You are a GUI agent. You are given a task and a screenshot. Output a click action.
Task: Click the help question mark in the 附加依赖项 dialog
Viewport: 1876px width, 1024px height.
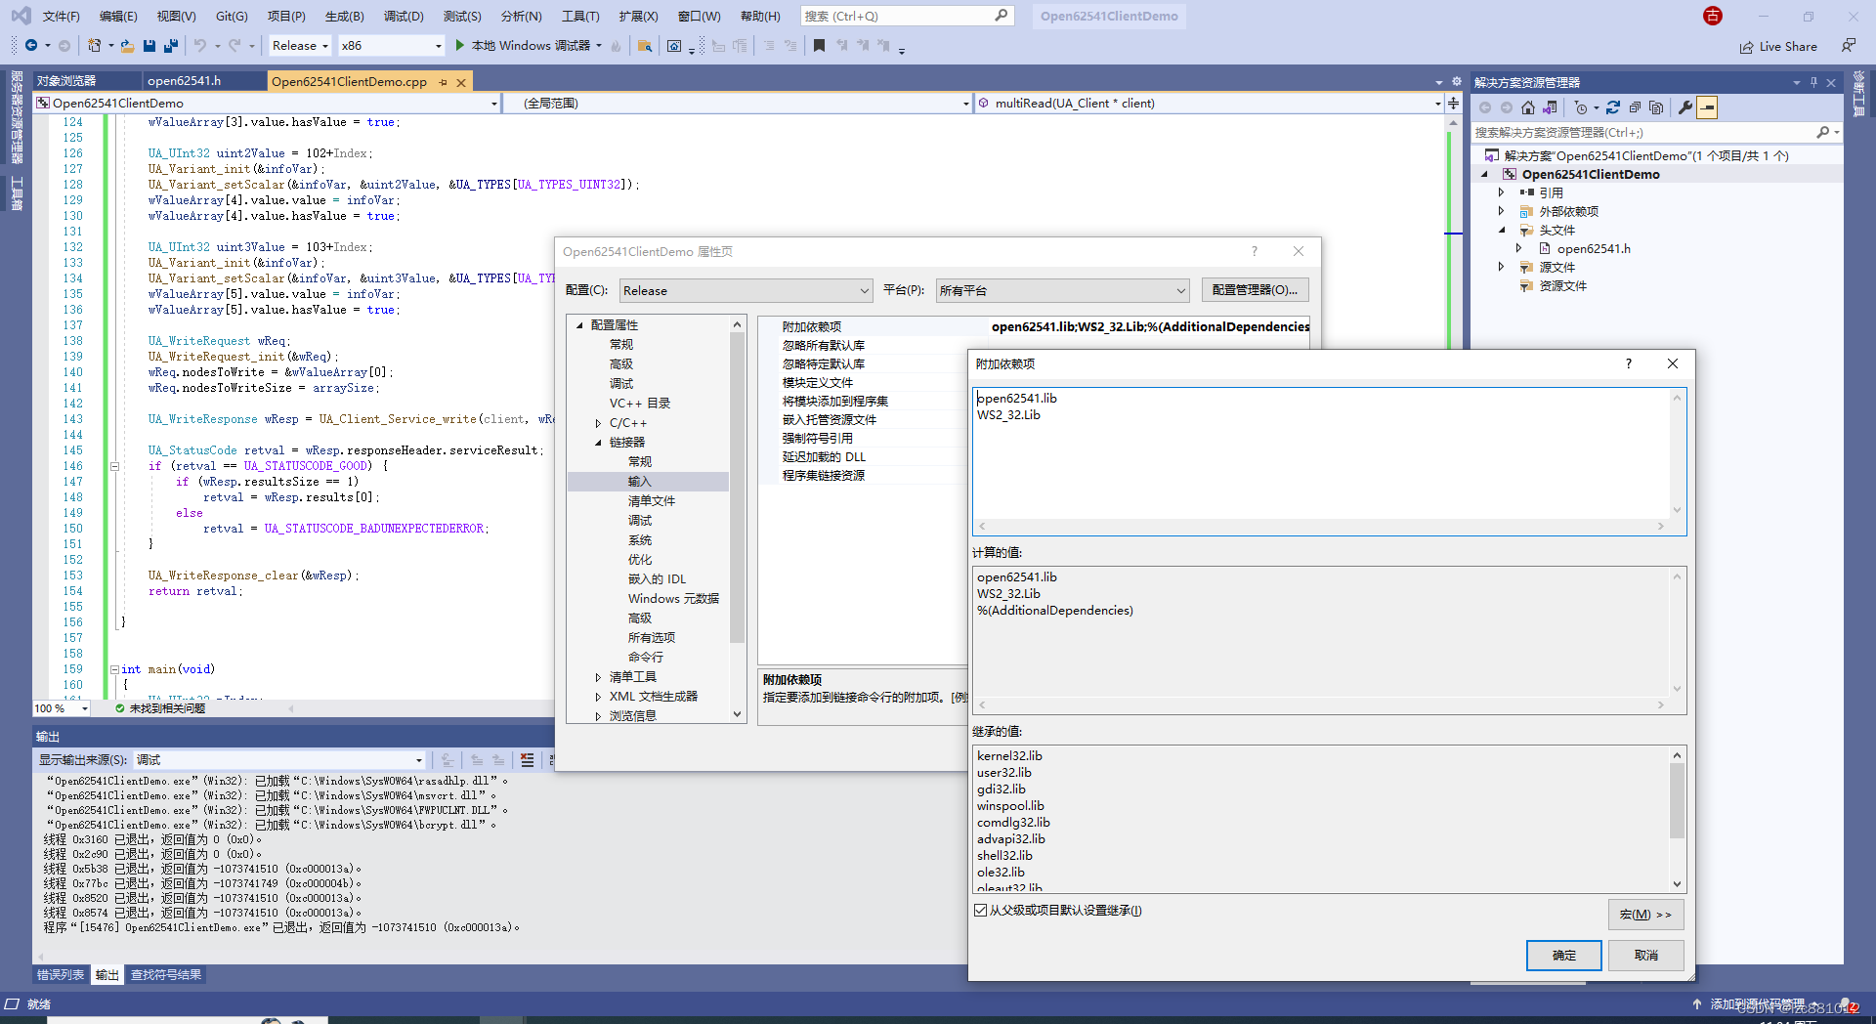1629,363
